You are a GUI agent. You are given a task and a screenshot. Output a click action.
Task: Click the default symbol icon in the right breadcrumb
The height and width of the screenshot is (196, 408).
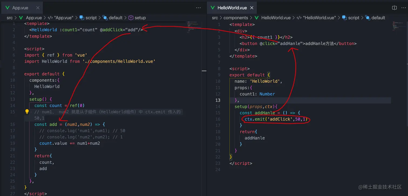[368, 18]
